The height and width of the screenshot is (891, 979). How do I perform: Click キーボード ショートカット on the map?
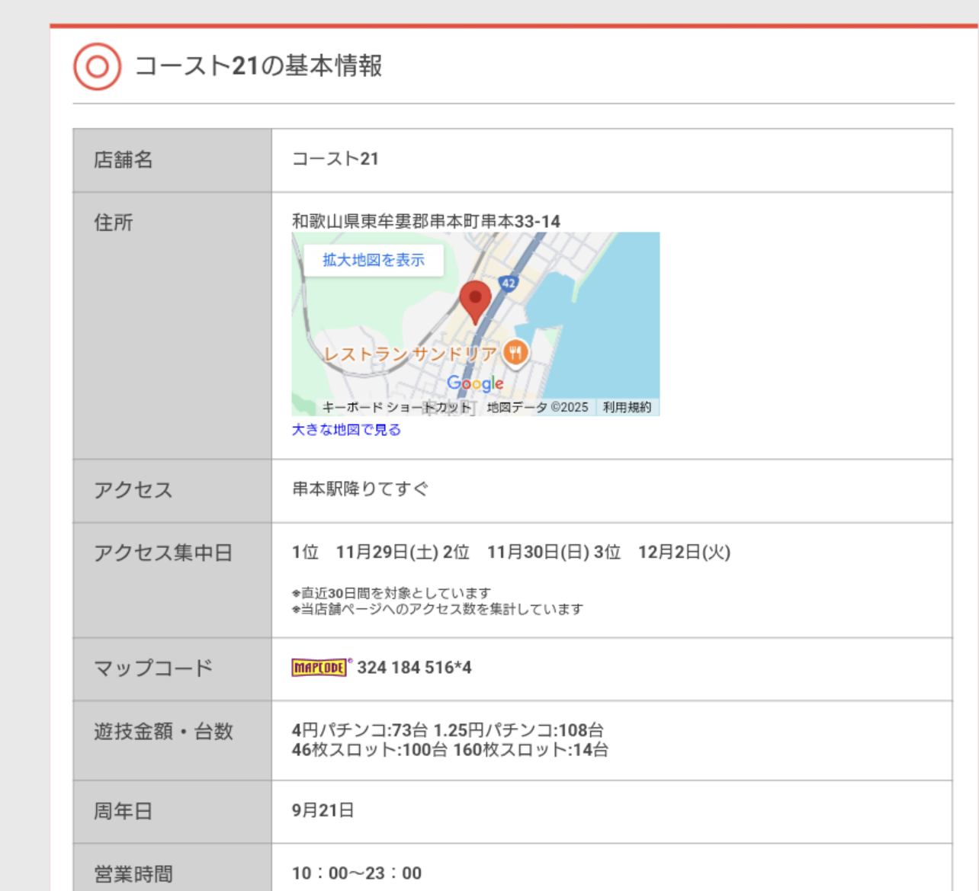pyautogui.click(x=396, y=407)
